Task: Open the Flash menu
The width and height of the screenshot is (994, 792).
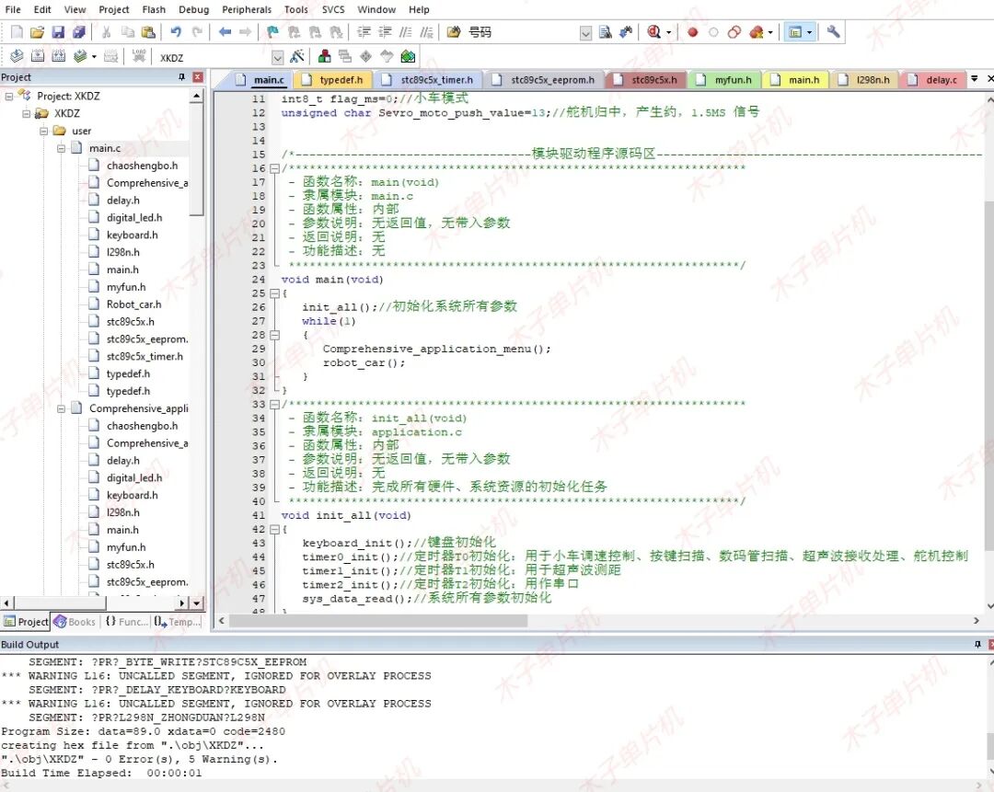Action: (154, 9)
